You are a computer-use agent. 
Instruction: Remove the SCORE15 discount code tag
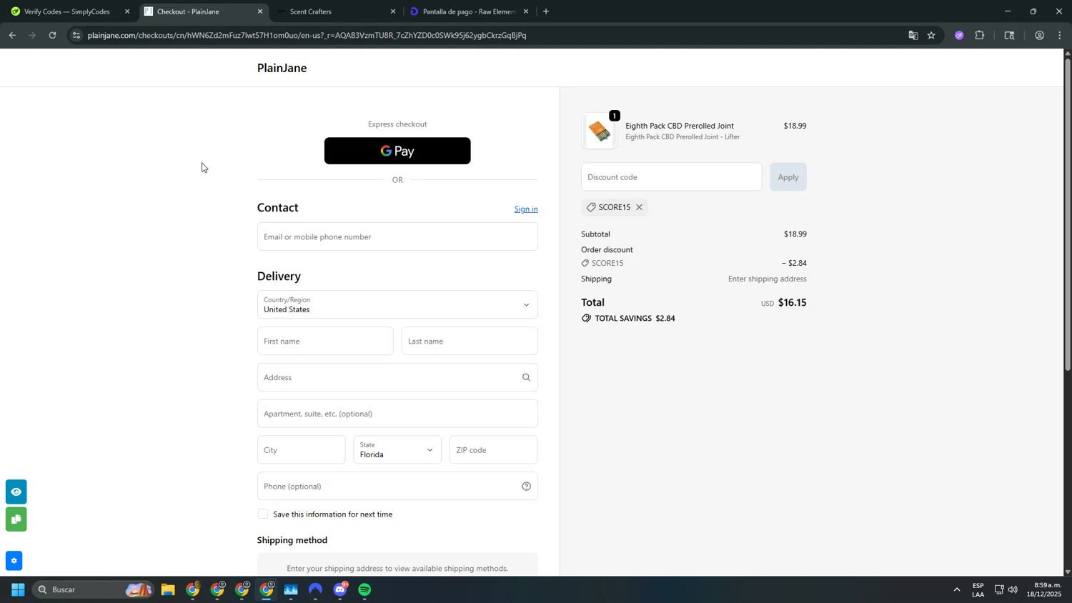pyautogui.click(x=639, y=207)
